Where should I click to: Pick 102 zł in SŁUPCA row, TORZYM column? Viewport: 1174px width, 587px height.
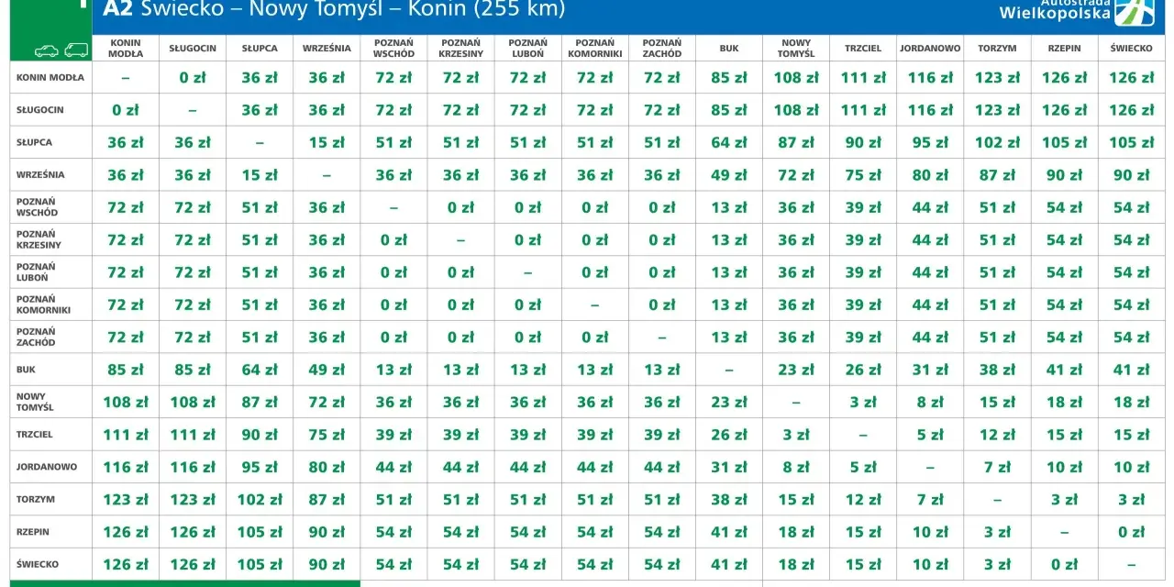click(x=997, y=143)
